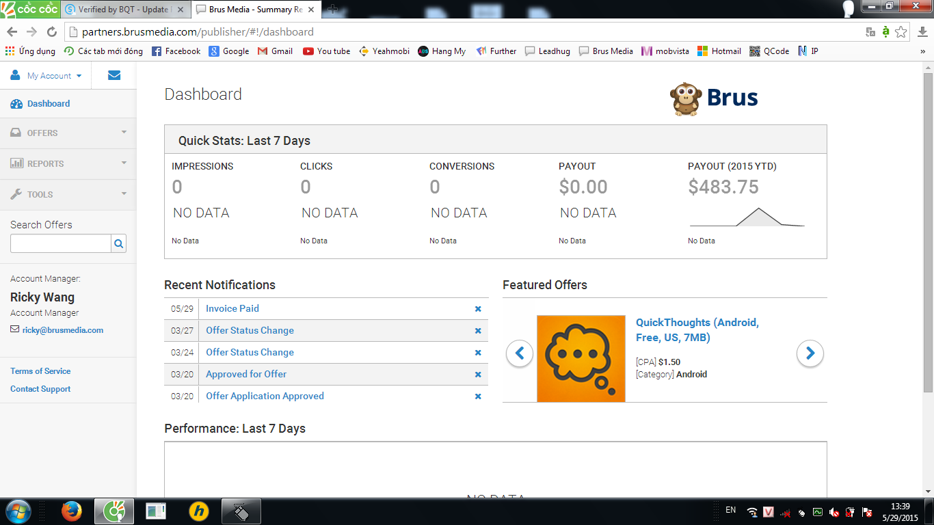Open the QCode bookmark
934x525 pixels.
coord(769,51)
